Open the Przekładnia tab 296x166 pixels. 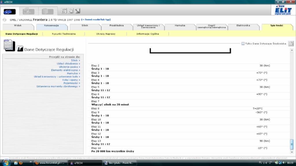(x=117, y=27)
